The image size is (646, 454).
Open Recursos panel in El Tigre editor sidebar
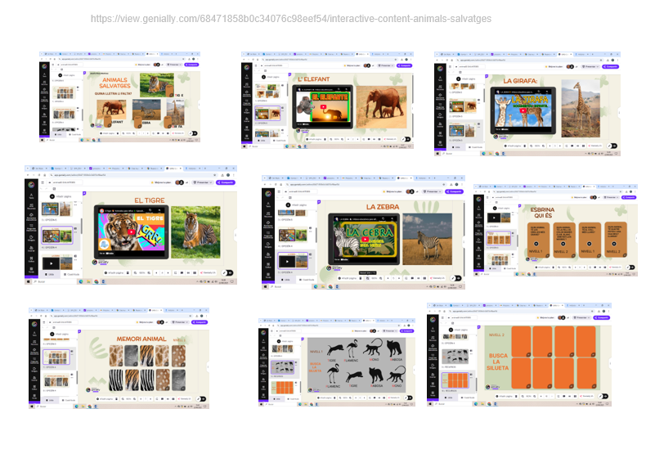click(x=31, y=206)
